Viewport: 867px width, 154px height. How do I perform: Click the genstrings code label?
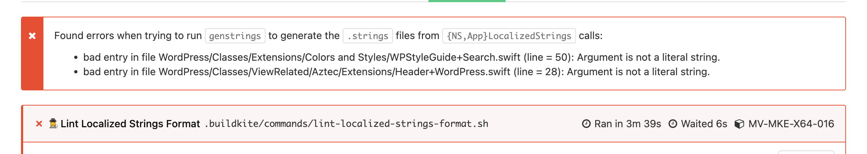click(235, 36)
